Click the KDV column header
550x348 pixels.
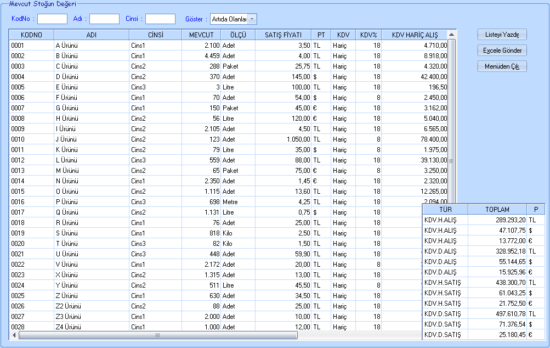[343, 35]
